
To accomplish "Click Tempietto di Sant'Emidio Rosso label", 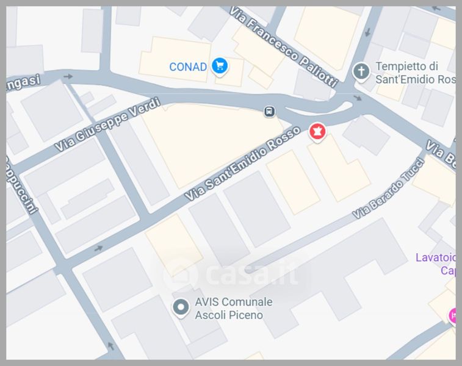I will [x=416, y=73].
